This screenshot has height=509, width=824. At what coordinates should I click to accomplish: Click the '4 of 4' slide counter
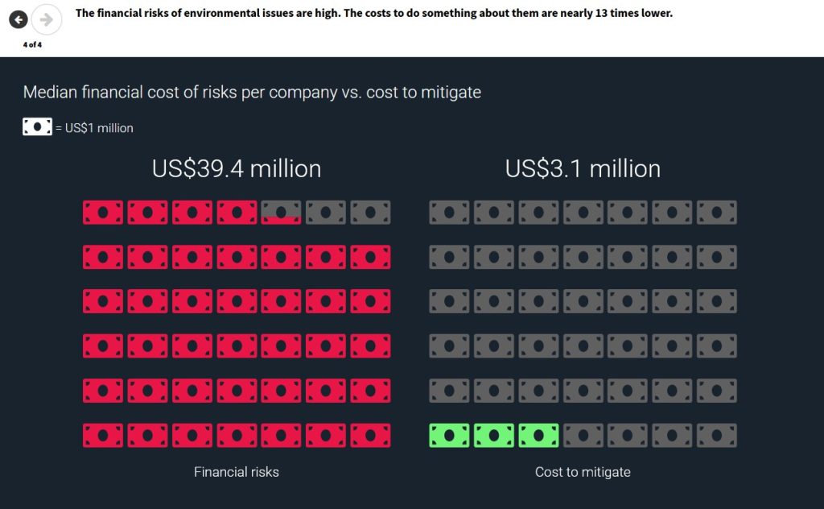[32, 44]
